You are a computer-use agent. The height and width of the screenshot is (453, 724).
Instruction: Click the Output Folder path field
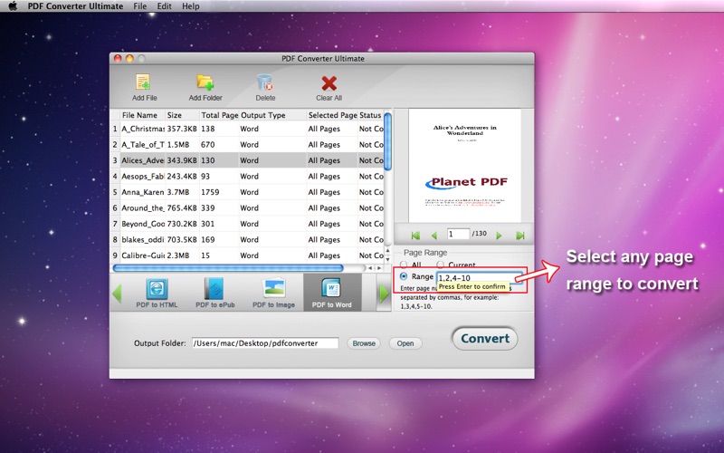pyautogui.click(x=265, y=343)
